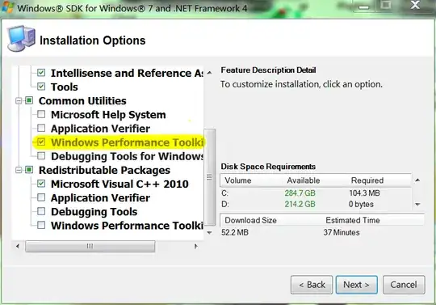Viewport: 436px width, 305px height.
Task: Uncheck the Tools checkbox
Action: point(41,87)
